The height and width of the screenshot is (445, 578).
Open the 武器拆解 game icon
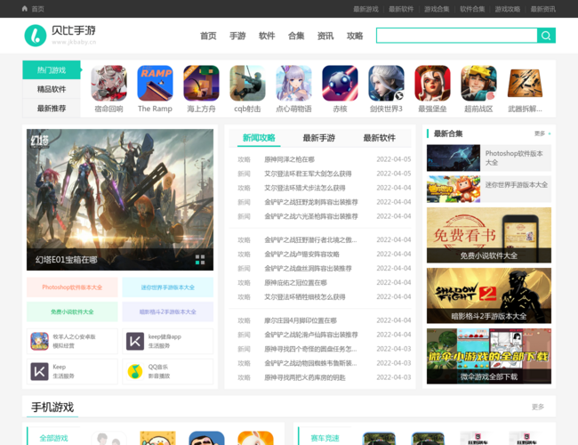click(525, 83)
